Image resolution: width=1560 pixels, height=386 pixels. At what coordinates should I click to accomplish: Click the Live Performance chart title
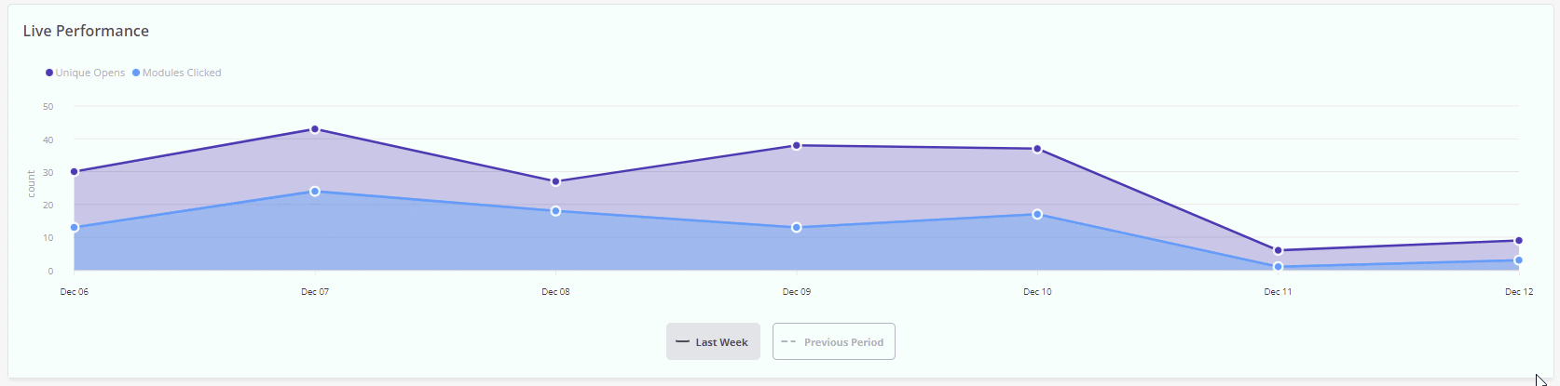[x=86, y=31]
